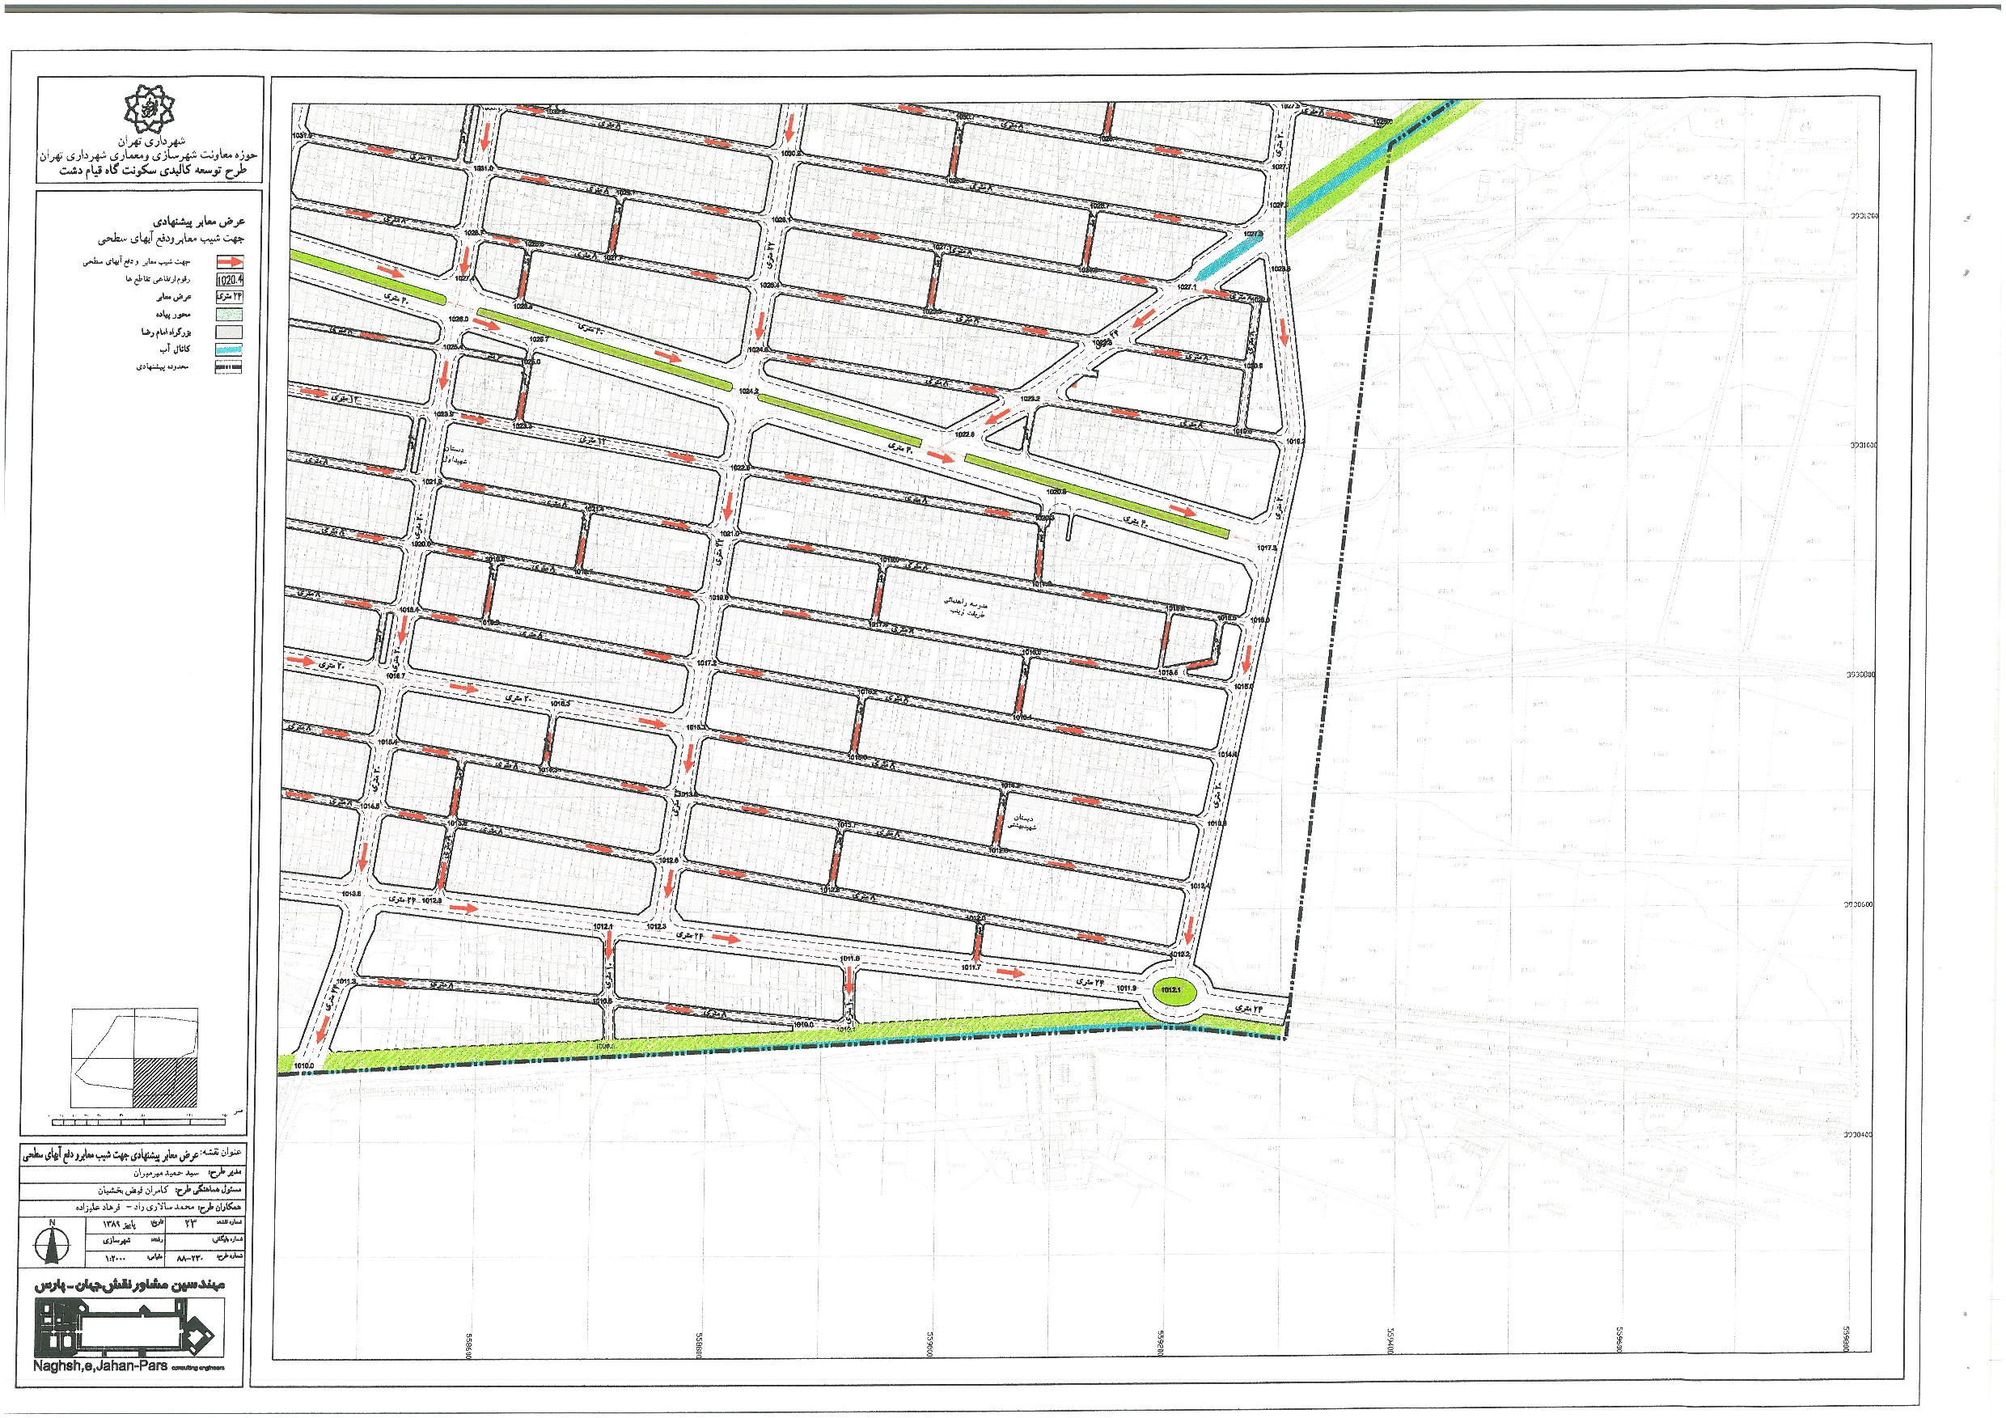
Task: Click the hatched quadrant in locator map
Action: click(165, 1082)
